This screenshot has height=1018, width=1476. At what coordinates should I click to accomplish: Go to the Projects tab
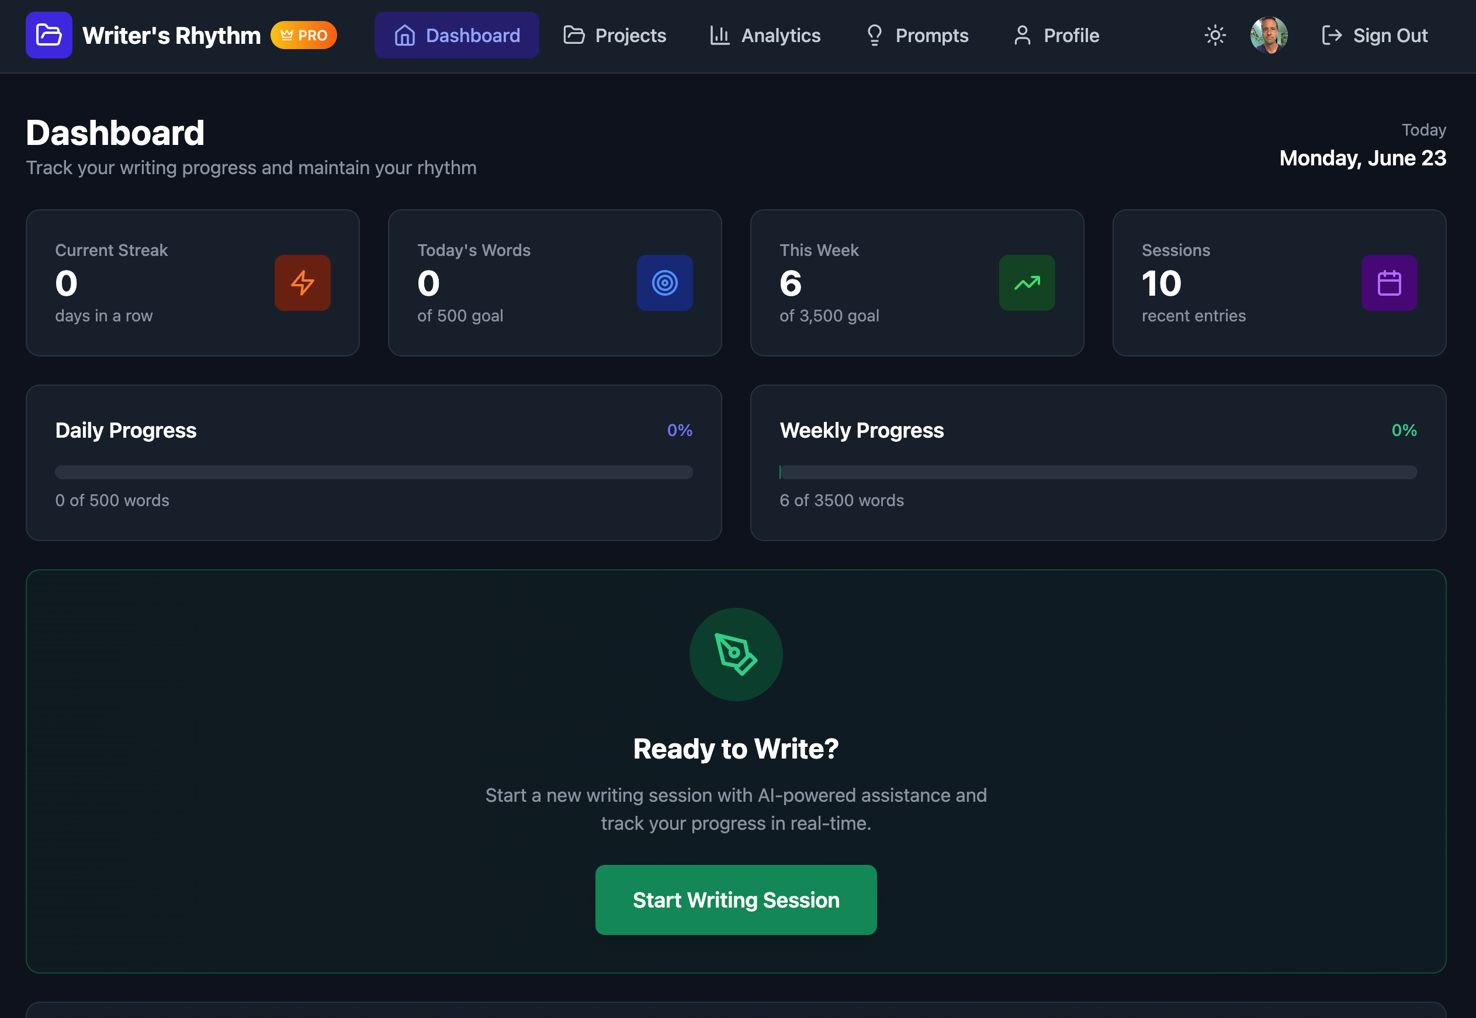tap(615, 35)
